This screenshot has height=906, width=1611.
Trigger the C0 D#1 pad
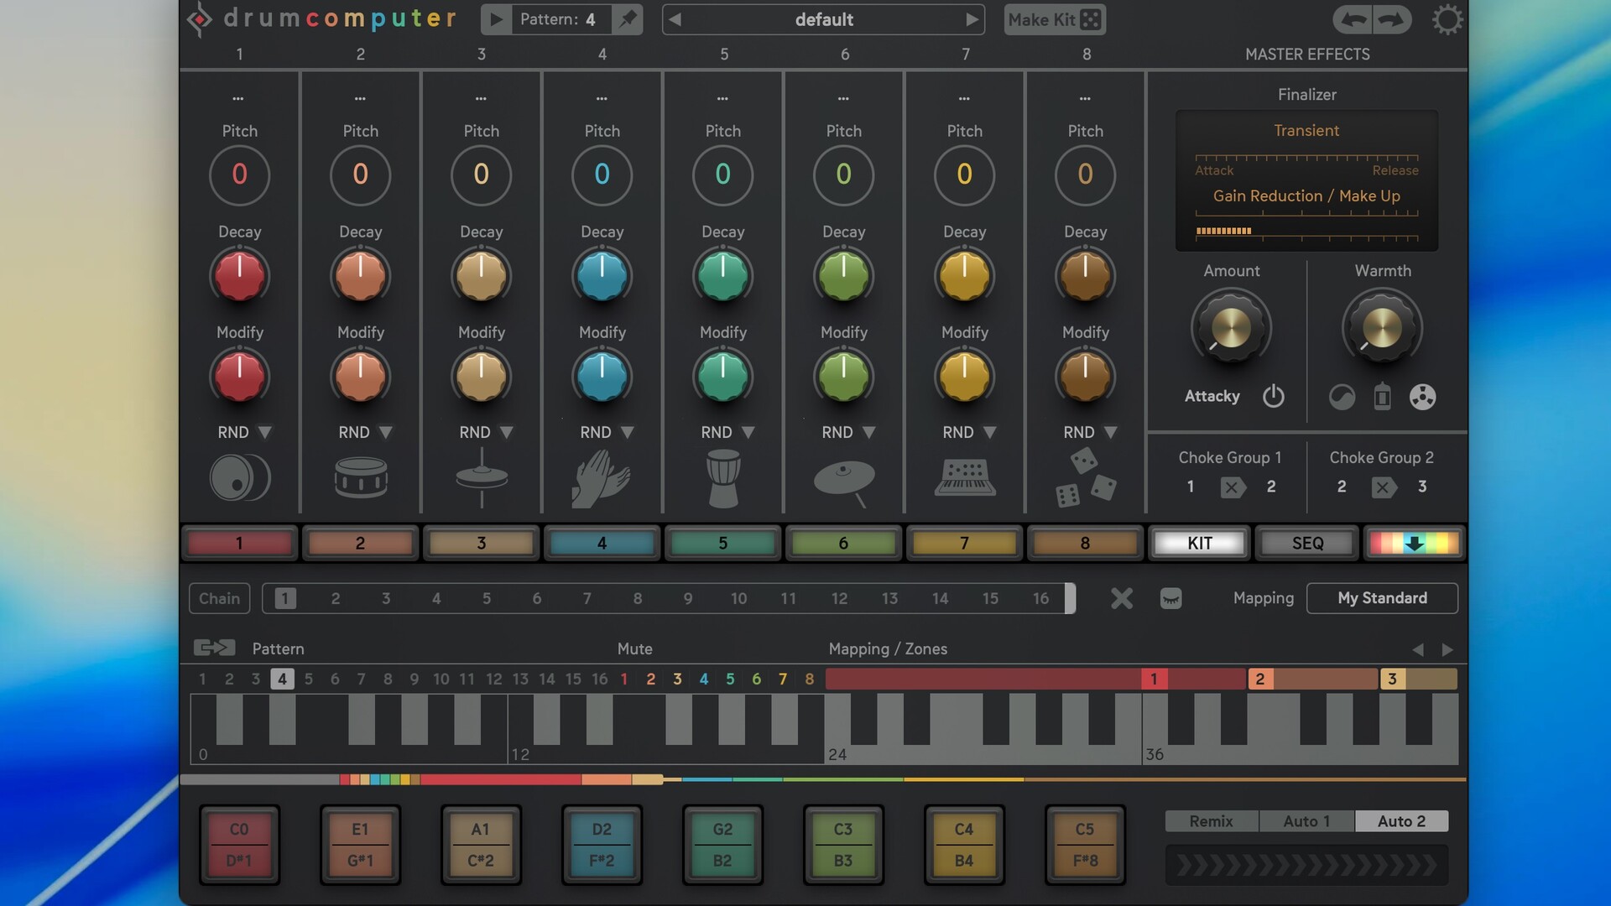(x=239, y=845)
